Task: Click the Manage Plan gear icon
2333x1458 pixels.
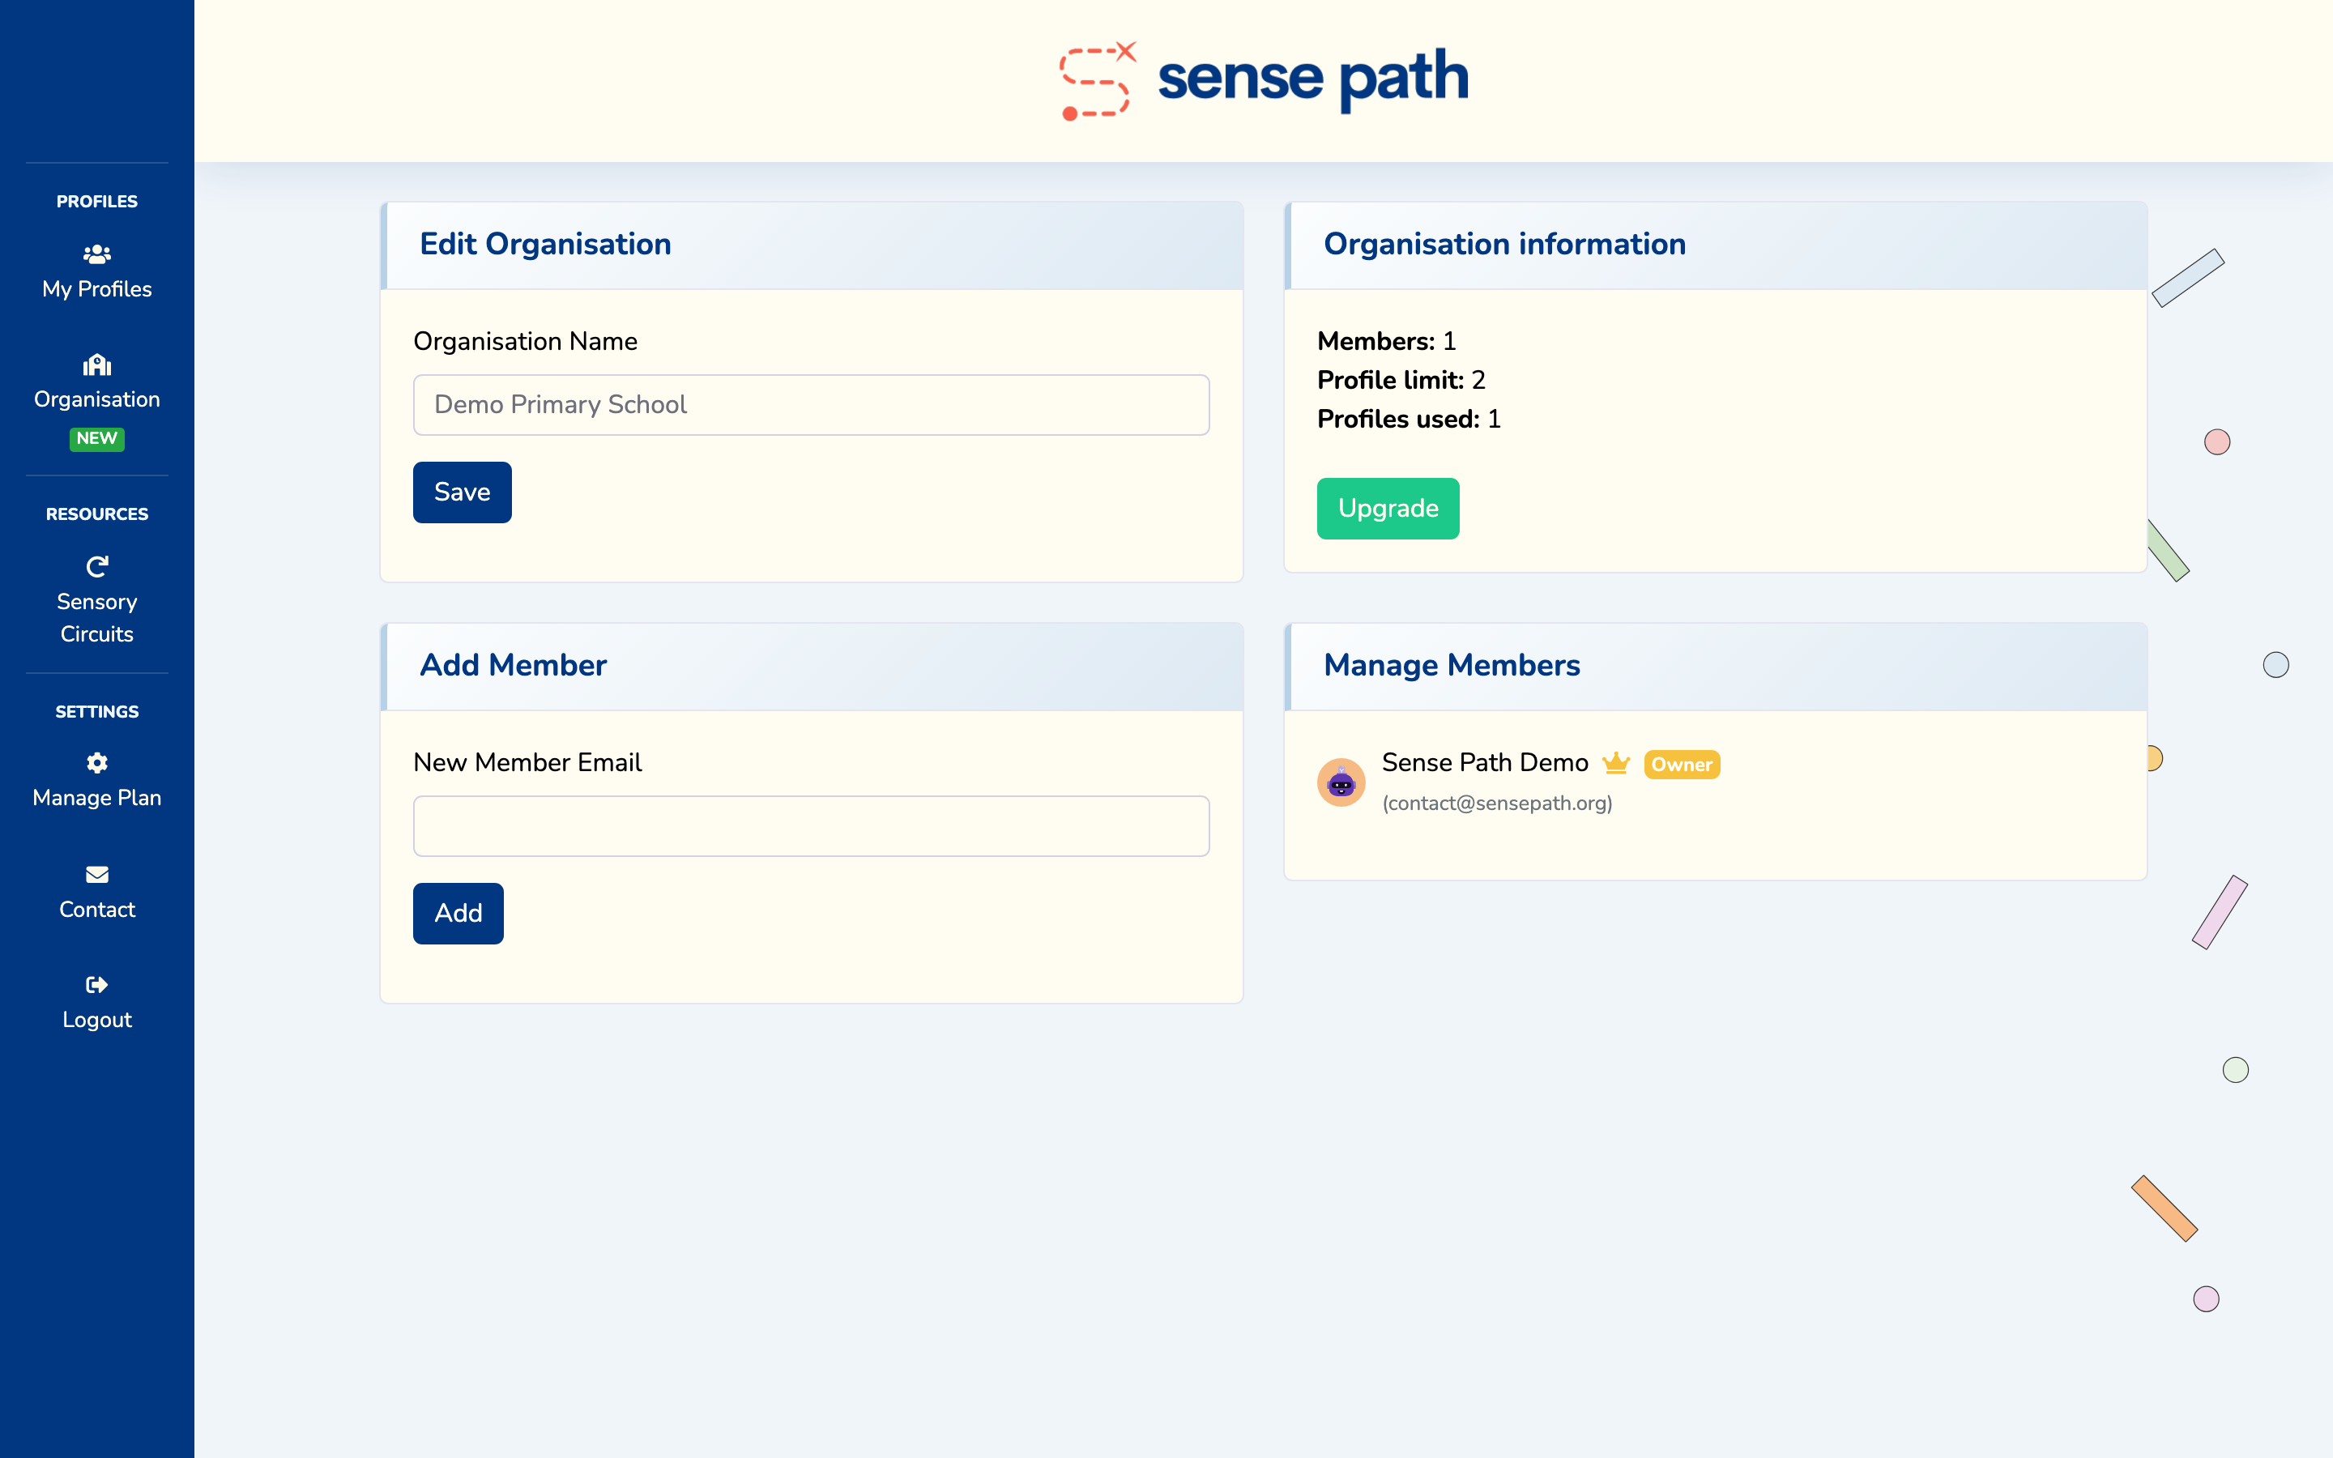Action: coord(96,761)
